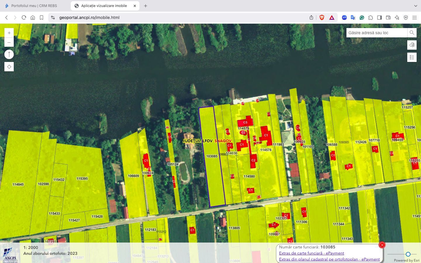
Task: Open the browser menu with three lines
Action: pos(415,18)
